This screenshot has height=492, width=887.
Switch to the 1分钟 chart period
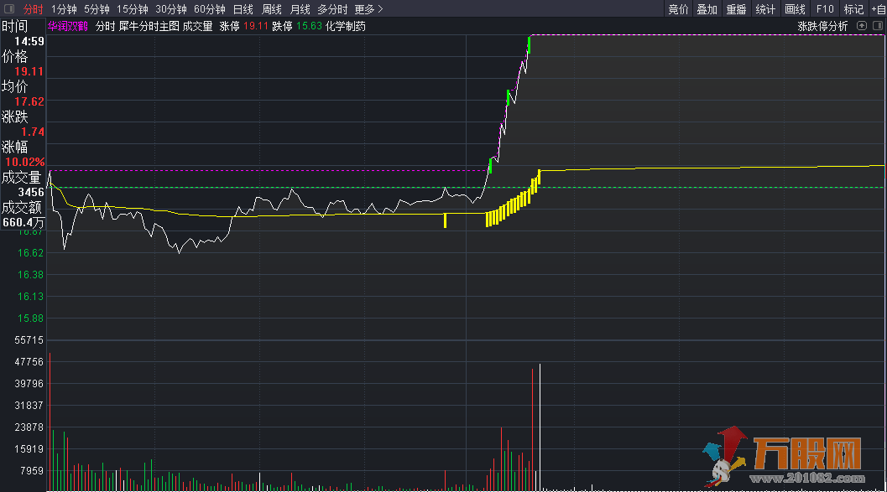(64, 9)
